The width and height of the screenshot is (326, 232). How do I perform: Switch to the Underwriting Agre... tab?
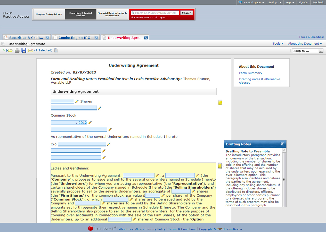pos(125,38)
